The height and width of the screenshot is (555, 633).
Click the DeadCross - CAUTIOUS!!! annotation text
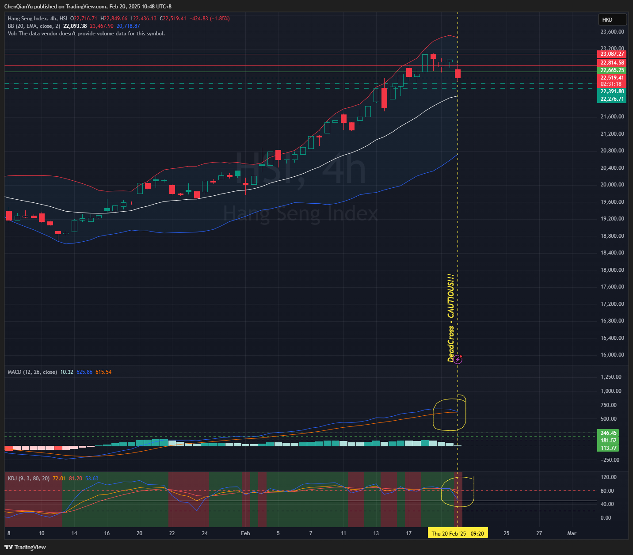pyautogui.click(x=450, y=318)
